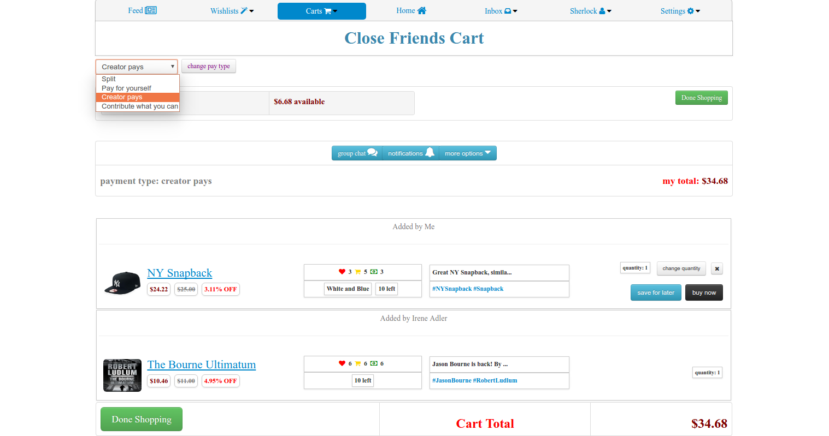
Task: Click the #JasonBourne hashtag
Action: (451, 380)
